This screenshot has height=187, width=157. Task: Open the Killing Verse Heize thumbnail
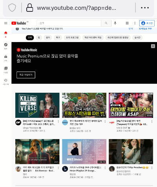click(x=37, y=105)
